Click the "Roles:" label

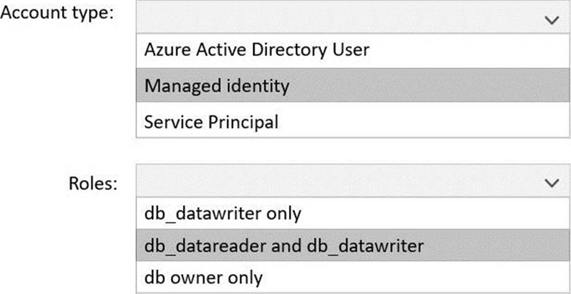coord(92,183)
